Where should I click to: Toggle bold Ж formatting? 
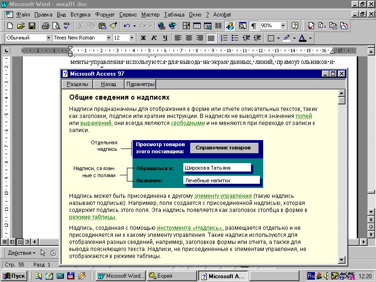[143, 38]
